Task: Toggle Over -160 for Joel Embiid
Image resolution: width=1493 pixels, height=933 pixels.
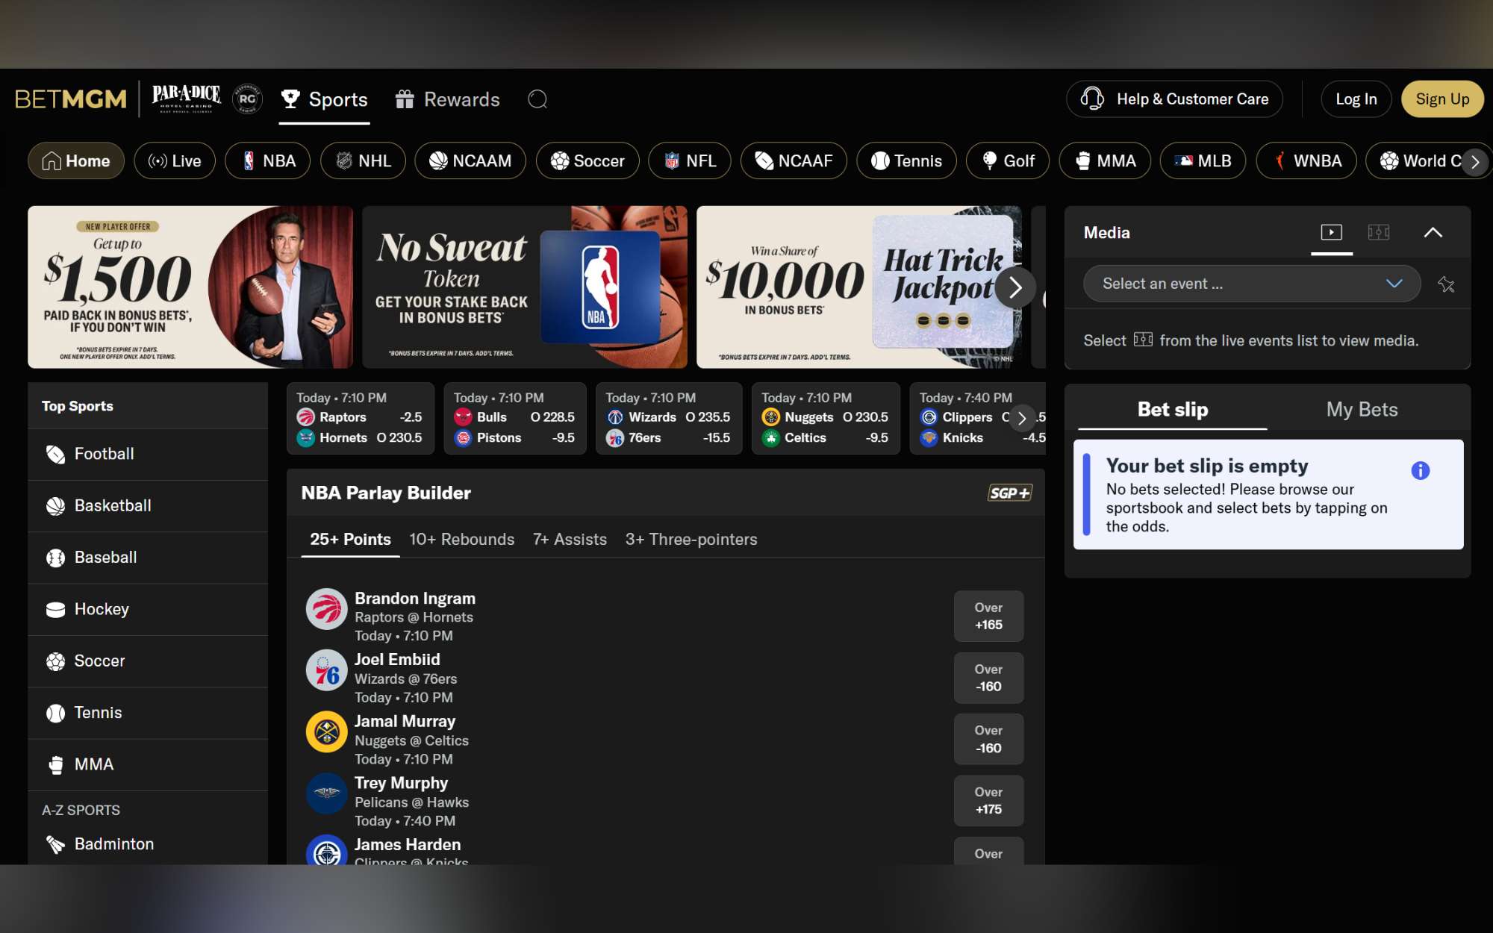Action: [988, 678]
